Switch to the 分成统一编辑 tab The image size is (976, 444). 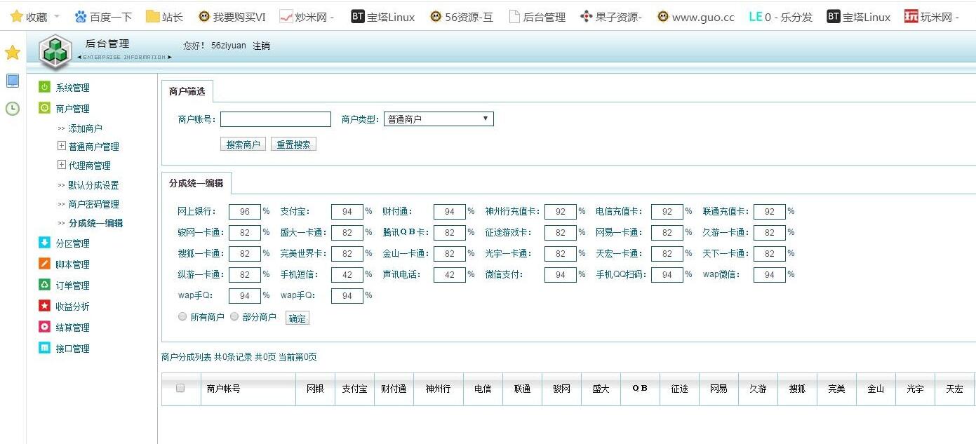coord(196,183)
